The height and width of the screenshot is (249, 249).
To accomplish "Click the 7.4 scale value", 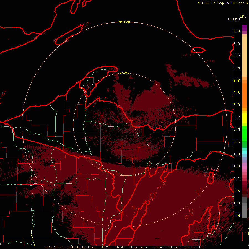I will (x=237, y=68).
